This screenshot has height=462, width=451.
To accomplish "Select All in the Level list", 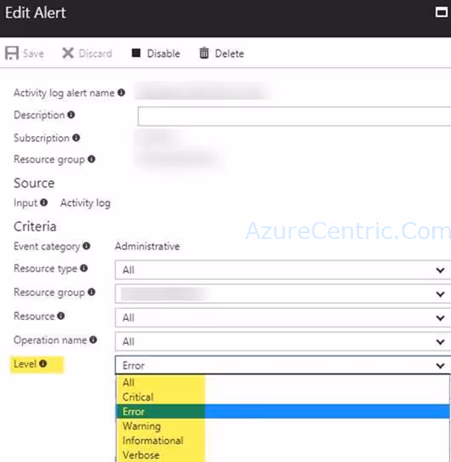I will click(283, 382).
